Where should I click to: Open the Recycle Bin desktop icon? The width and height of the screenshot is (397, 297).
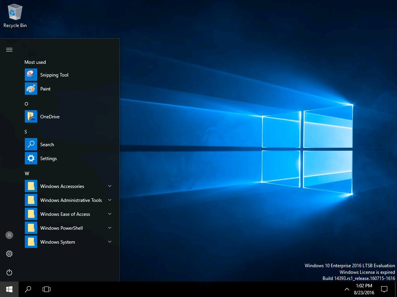(15, 15)
